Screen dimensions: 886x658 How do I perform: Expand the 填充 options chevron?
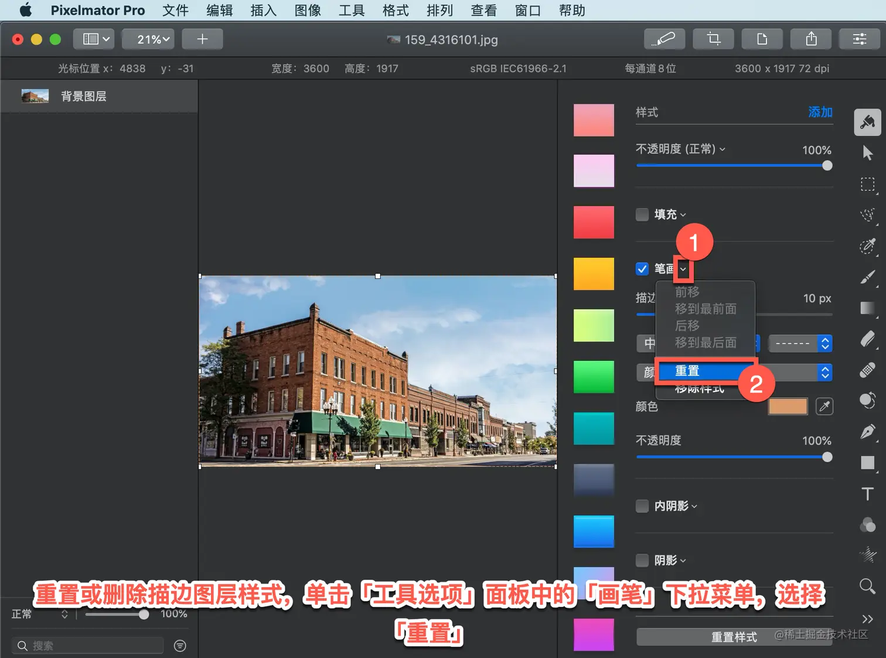pyautogui.click(x=683, y=215)
